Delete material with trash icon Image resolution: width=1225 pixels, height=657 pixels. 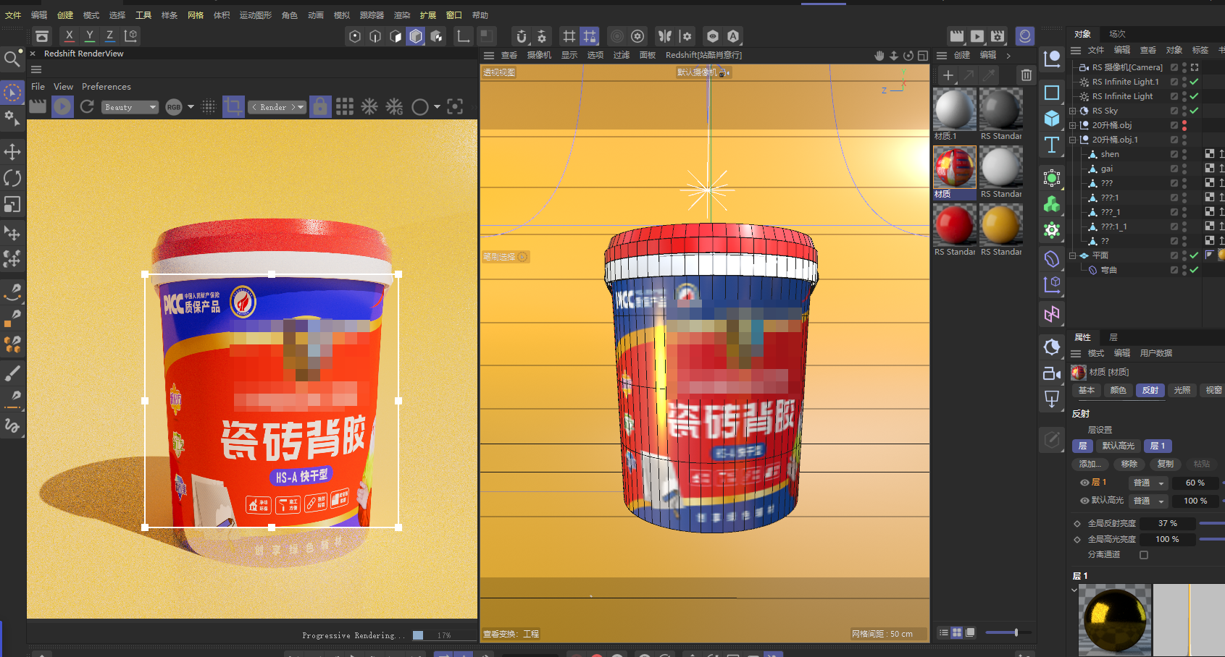click(x=1027, y=75)
